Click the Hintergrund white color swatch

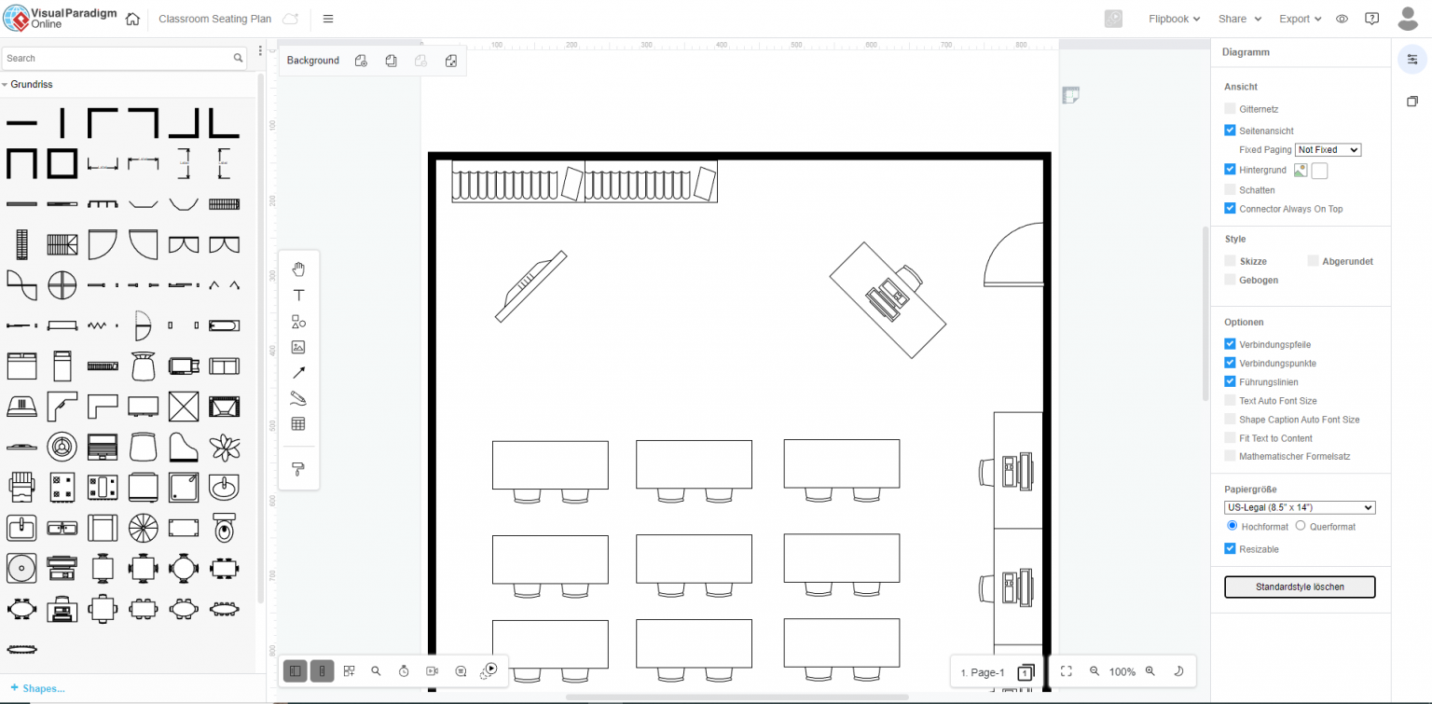(1319, 171)
